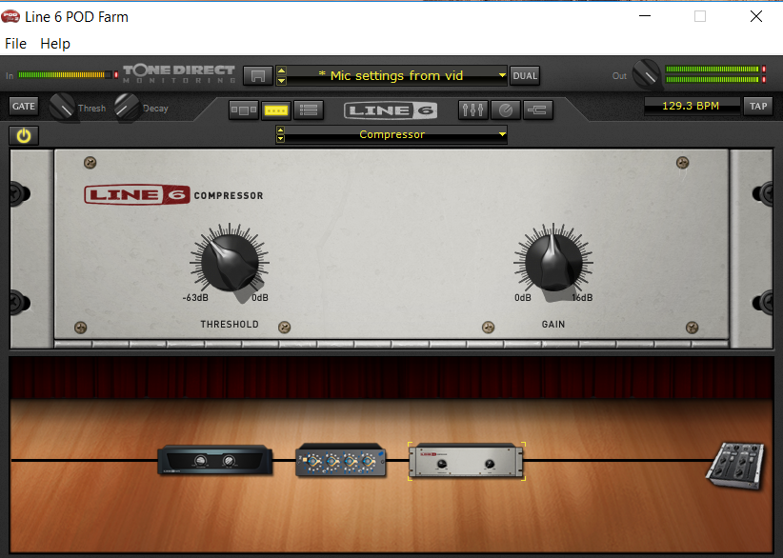Switch to the yellow panel view button
The height and width of the screenshot is (558, 783).
(275, 110)
